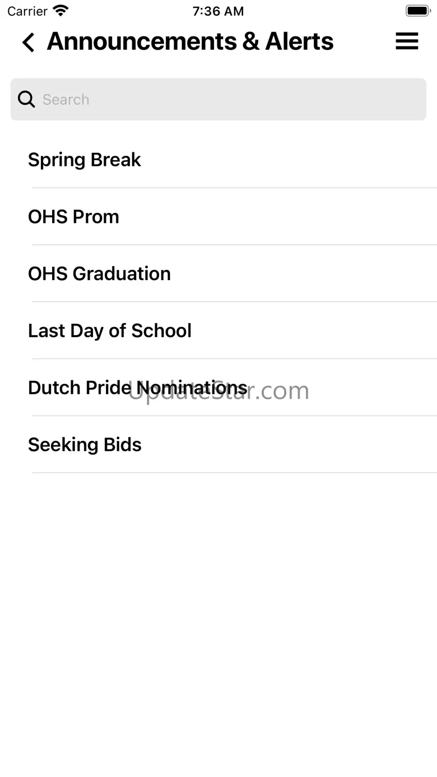
Task: Click the divider line under Spring Break
Action: click(x=234, y=188)
